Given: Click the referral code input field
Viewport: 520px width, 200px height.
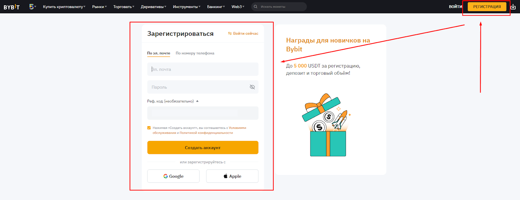Looking at the screenshot, I should coord(203,113).
